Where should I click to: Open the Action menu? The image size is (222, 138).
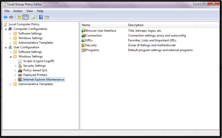click(18, 11)
